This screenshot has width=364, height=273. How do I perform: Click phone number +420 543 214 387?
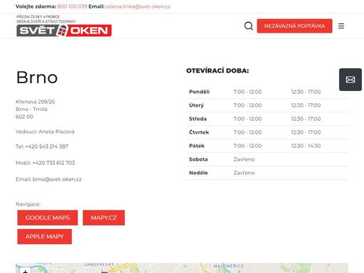point(47,146)
